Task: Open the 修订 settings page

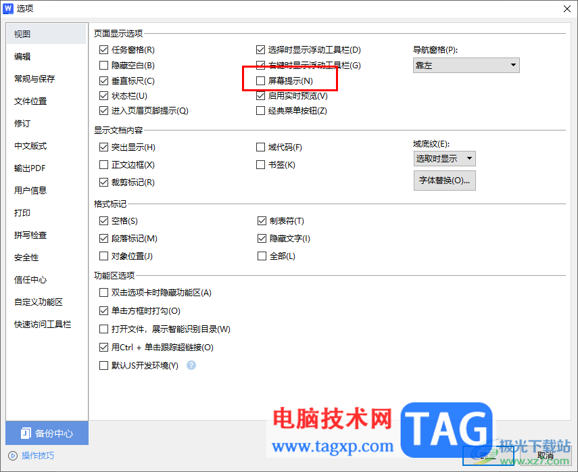Action: [x=46, y=124]
